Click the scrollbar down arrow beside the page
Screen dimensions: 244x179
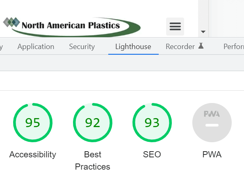[203, 32]
